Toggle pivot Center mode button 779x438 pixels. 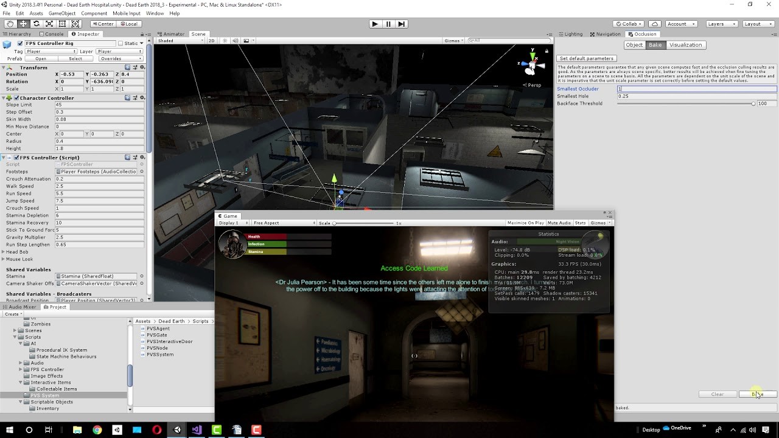(x=103, y=24)
